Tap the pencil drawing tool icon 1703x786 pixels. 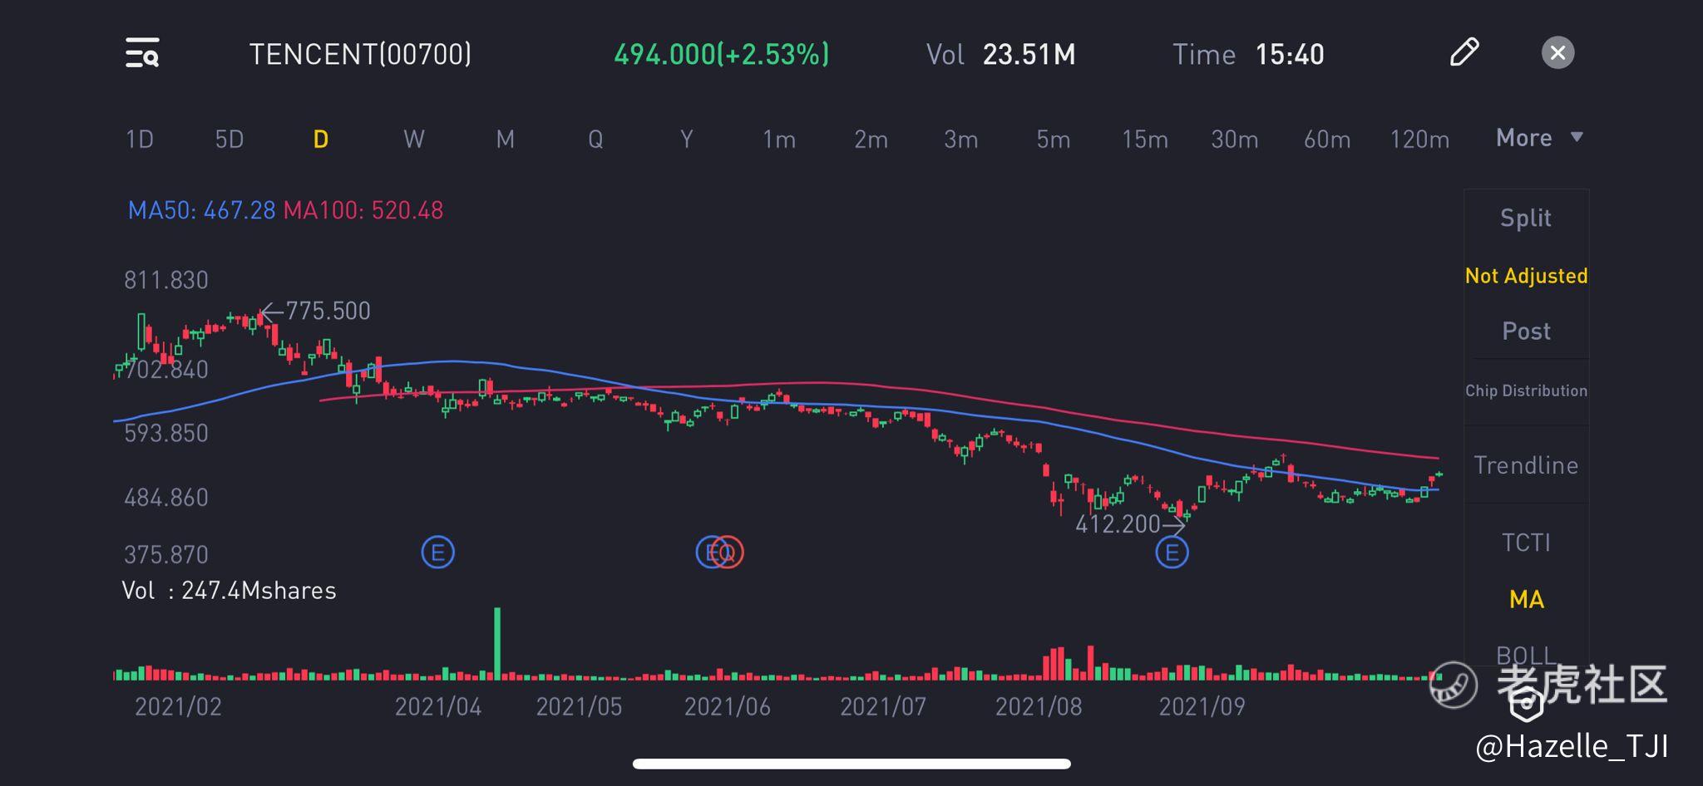[x=1464, y=52]
